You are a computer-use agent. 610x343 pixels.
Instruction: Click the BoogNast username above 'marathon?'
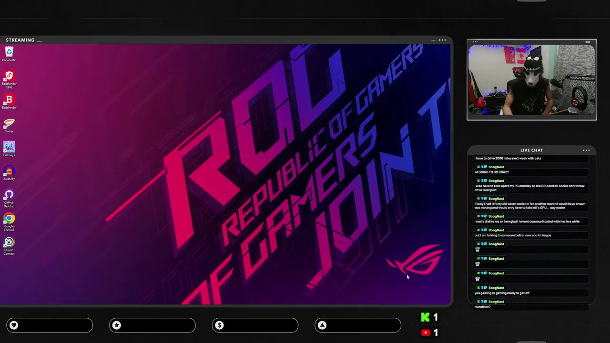(496, 302)
